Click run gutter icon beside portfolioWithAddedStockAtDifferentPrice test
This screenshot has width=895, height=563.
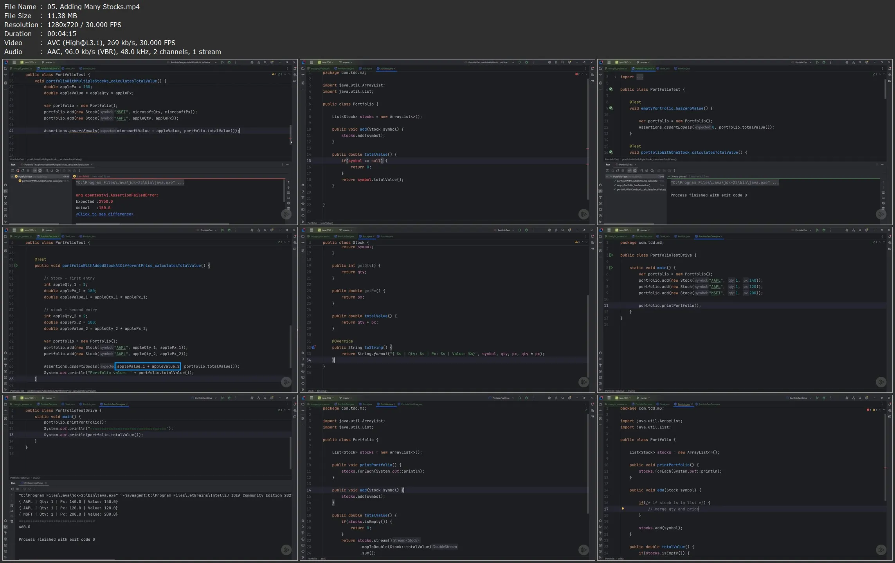click(x=16, y=266)
